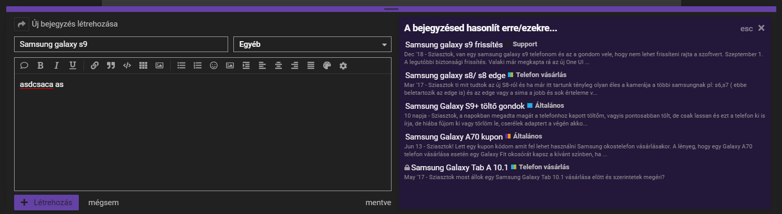Apply indent formatting icon
Screen dimensions: 782x214
point(246,66)
